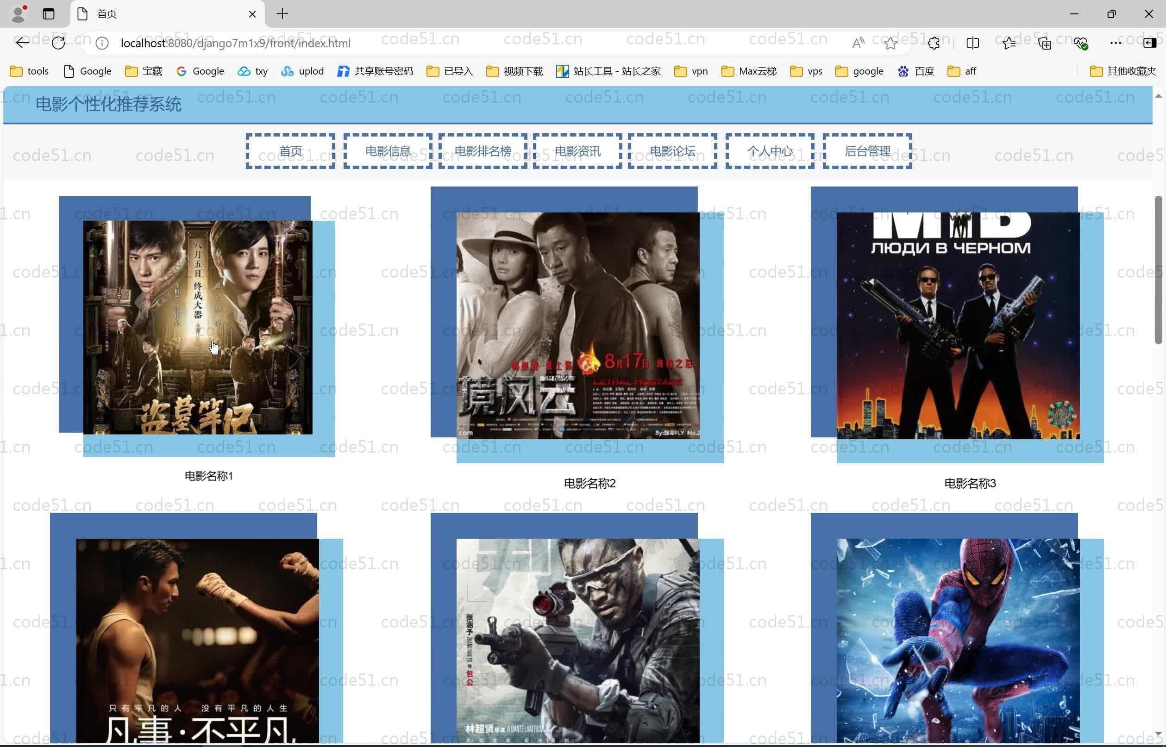The width and height of the screenshot is (1166, 747).
Task: Toggle split screen icon
Action: [x=972, y=43]
